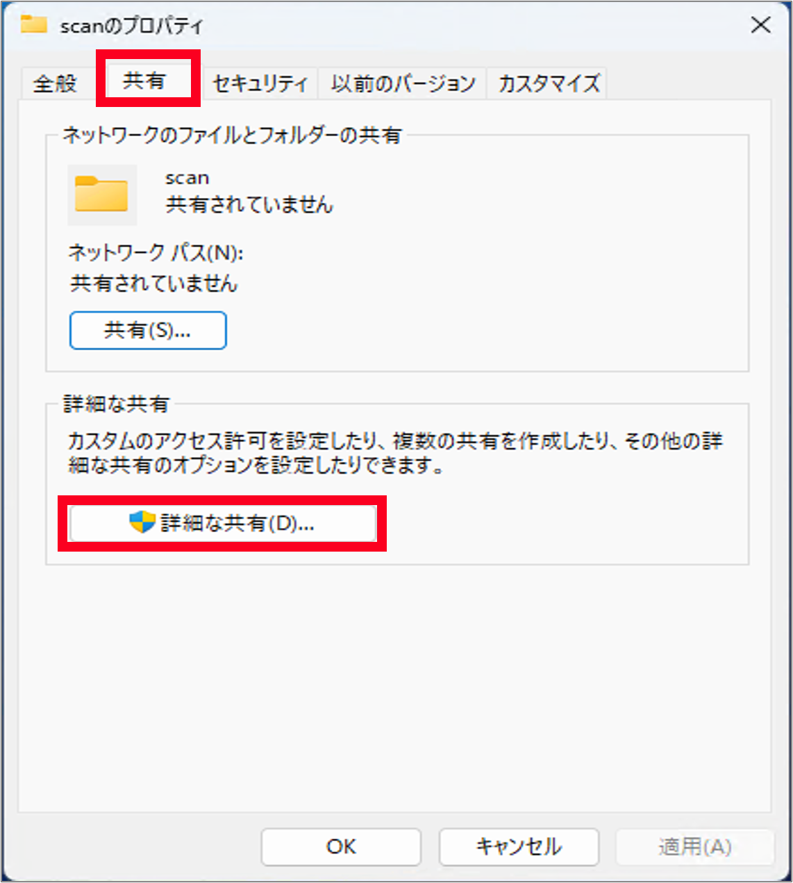The height and width of the screenshot is (883, 793).
Task: Click the folder icon in the title bar
Action: [34, 25]
